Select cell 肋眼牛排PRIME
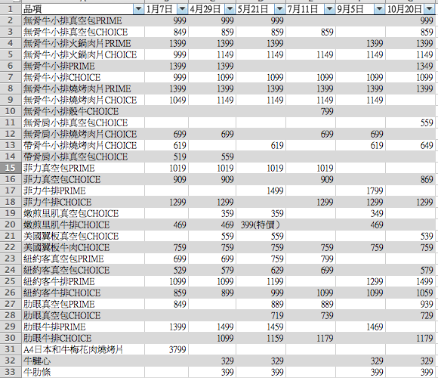This screenshot has height=378, width=438. (x=83, y=327)
